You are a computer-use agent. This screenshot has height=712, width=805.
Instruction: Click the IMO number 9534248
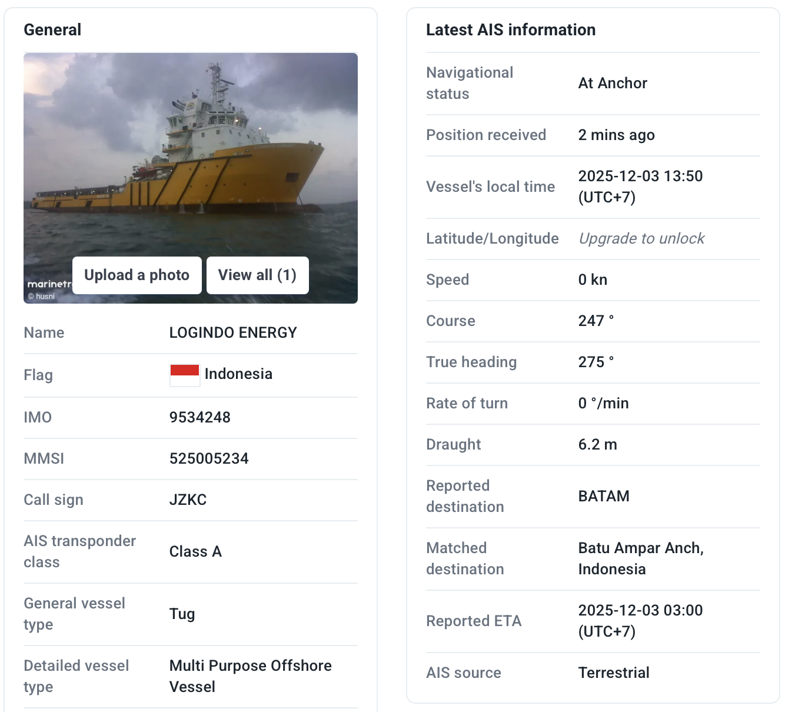pyautogui.click(x=199, y=417)
